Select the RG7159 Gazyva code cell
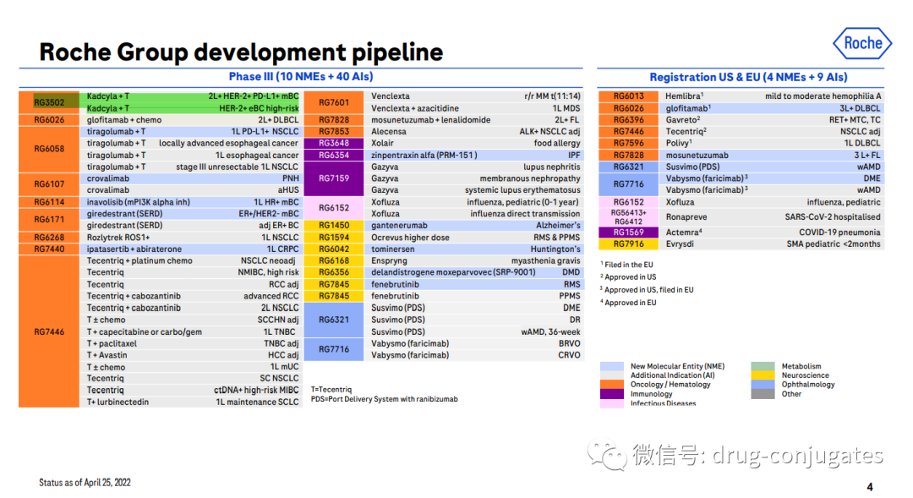 point(334,178)
